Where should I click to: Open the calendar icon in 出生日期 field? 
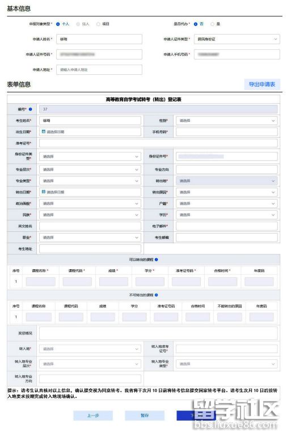(x=44, y=131)
